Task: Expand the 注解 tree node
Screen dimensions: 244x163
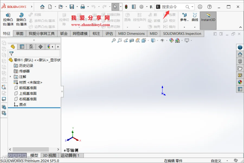Action: (x=10, y=76)
